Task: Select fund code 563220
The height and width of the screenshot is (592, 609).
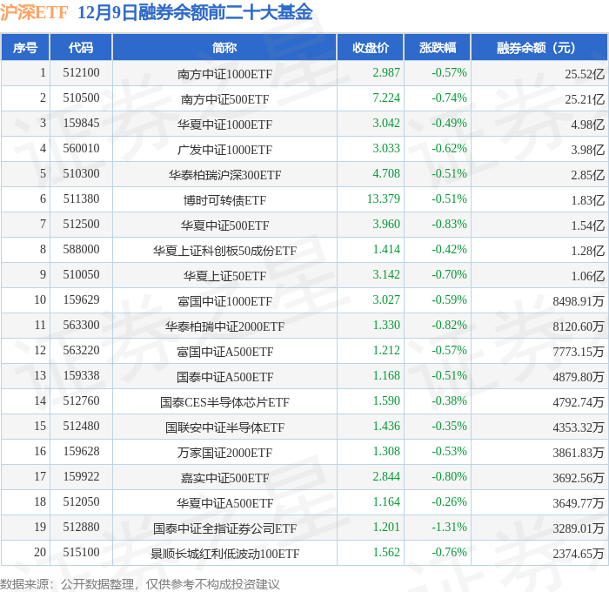Action: pos(81,351)
